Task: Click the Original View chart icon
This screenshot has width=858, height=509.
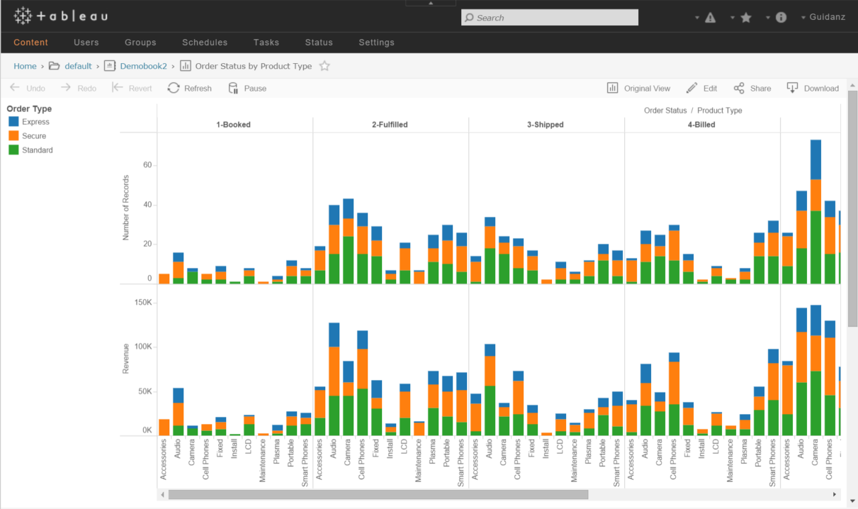Action: 613,88
